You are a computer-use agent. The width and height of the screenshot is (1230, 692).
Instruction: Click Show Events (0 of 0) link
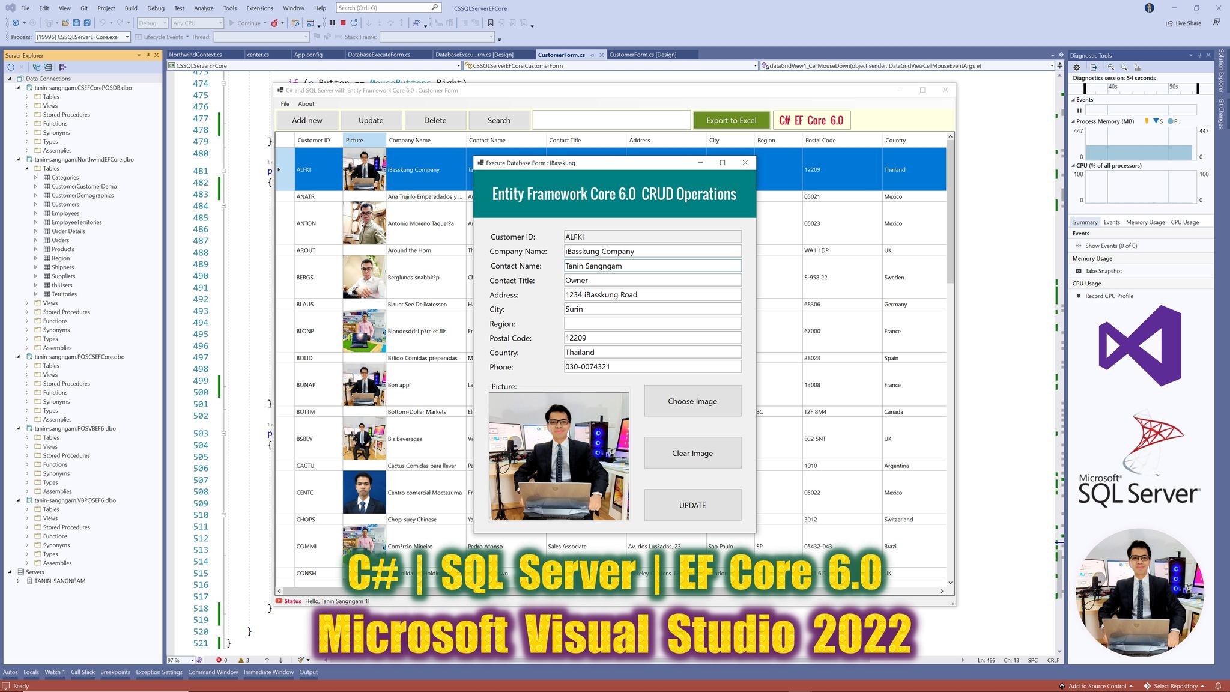pyautogui.click(x=1111, y=246)
